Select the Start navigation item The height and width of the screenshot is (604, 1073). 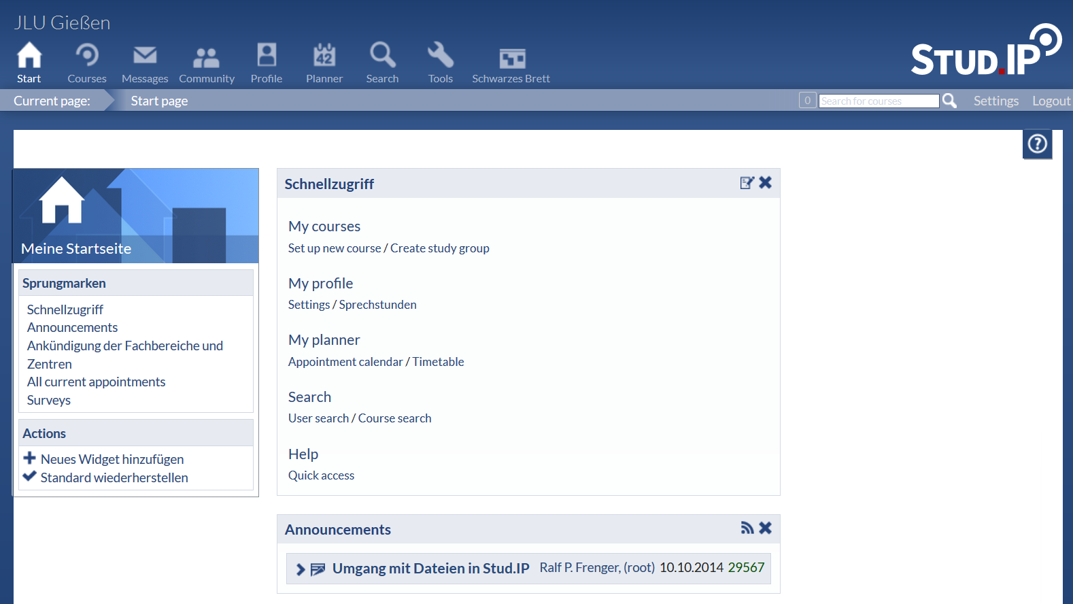(x=29, y=63)
